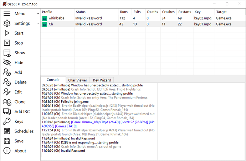Click whirlbaba's Restarts value 69
Viewport: 246px width, 161px height.
point(180,18)
